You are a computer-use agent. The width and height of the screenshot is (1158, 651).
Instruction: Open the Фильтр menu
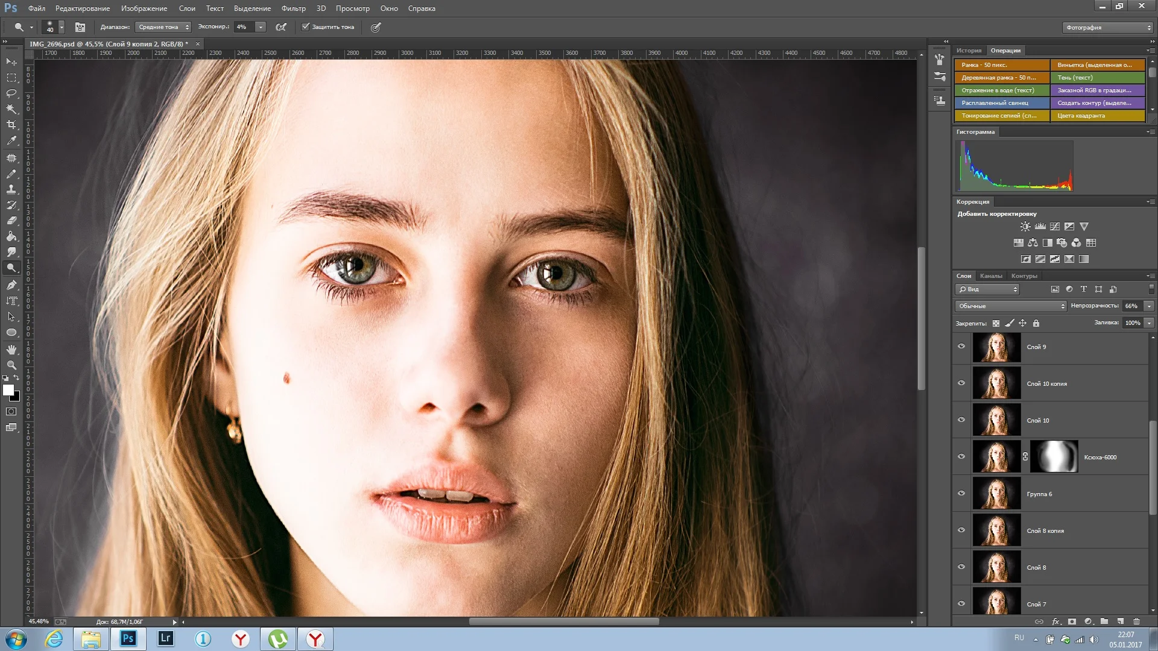coord(293,8)
